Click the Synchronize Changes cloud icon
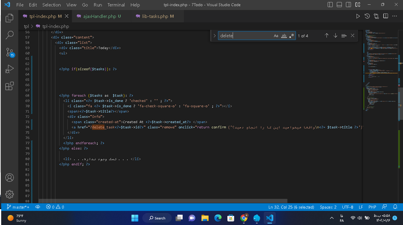403x225 pixels. (38, 207)
